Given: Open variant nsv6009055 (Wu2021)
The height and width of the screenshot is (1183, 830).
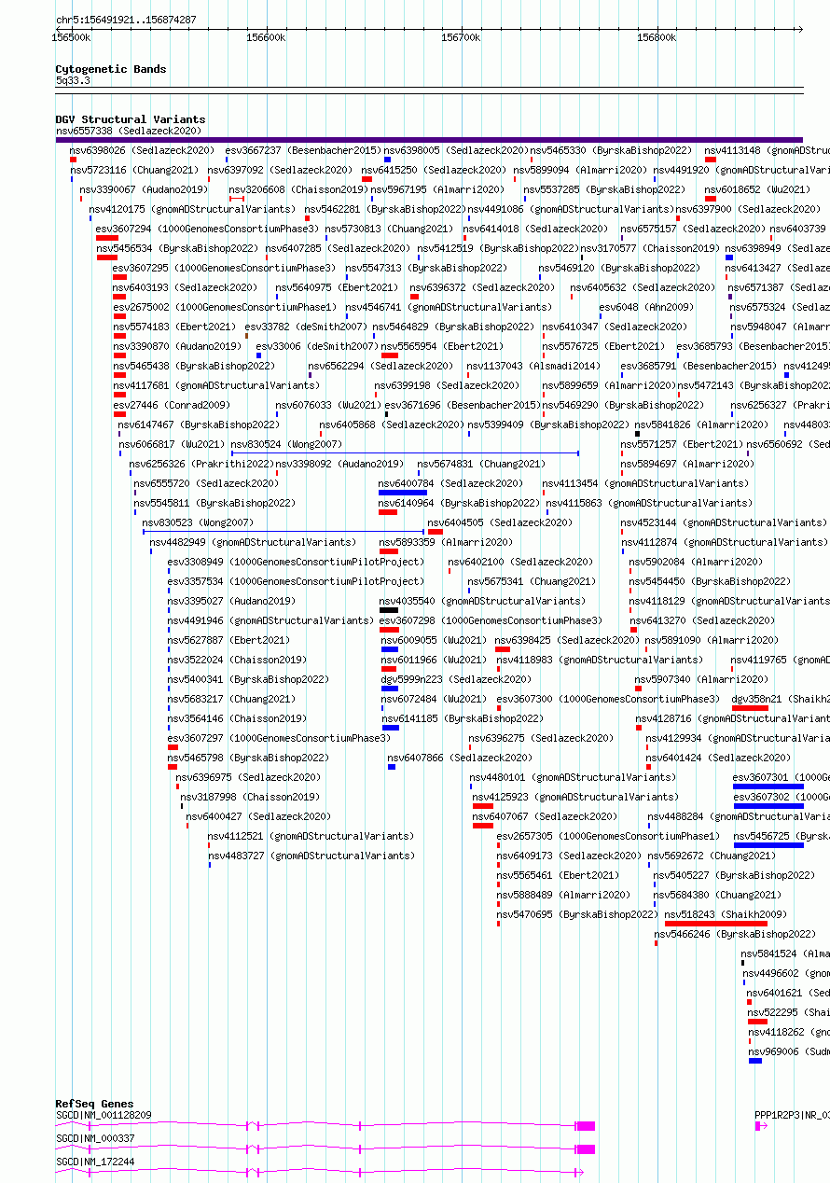Looking at the screenshot, I should [x=434, y=640].
